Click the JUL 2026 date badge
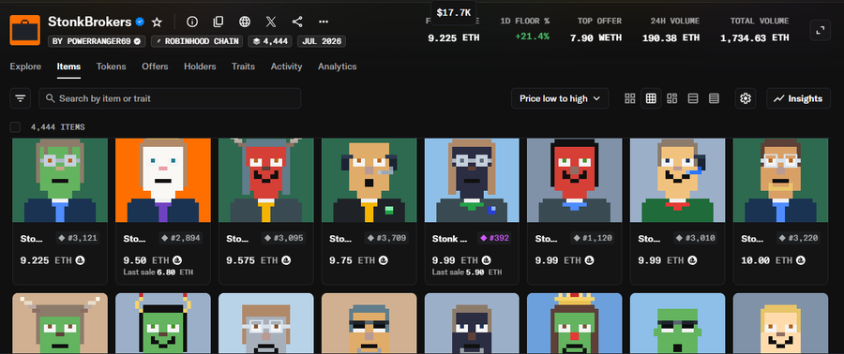Image resolution: width=844 pixels, height=354 pixels. tap(322, 41)
